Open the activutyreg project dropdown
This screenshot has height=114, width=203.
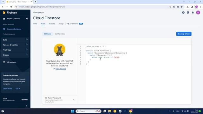click(x=38, y=13)
